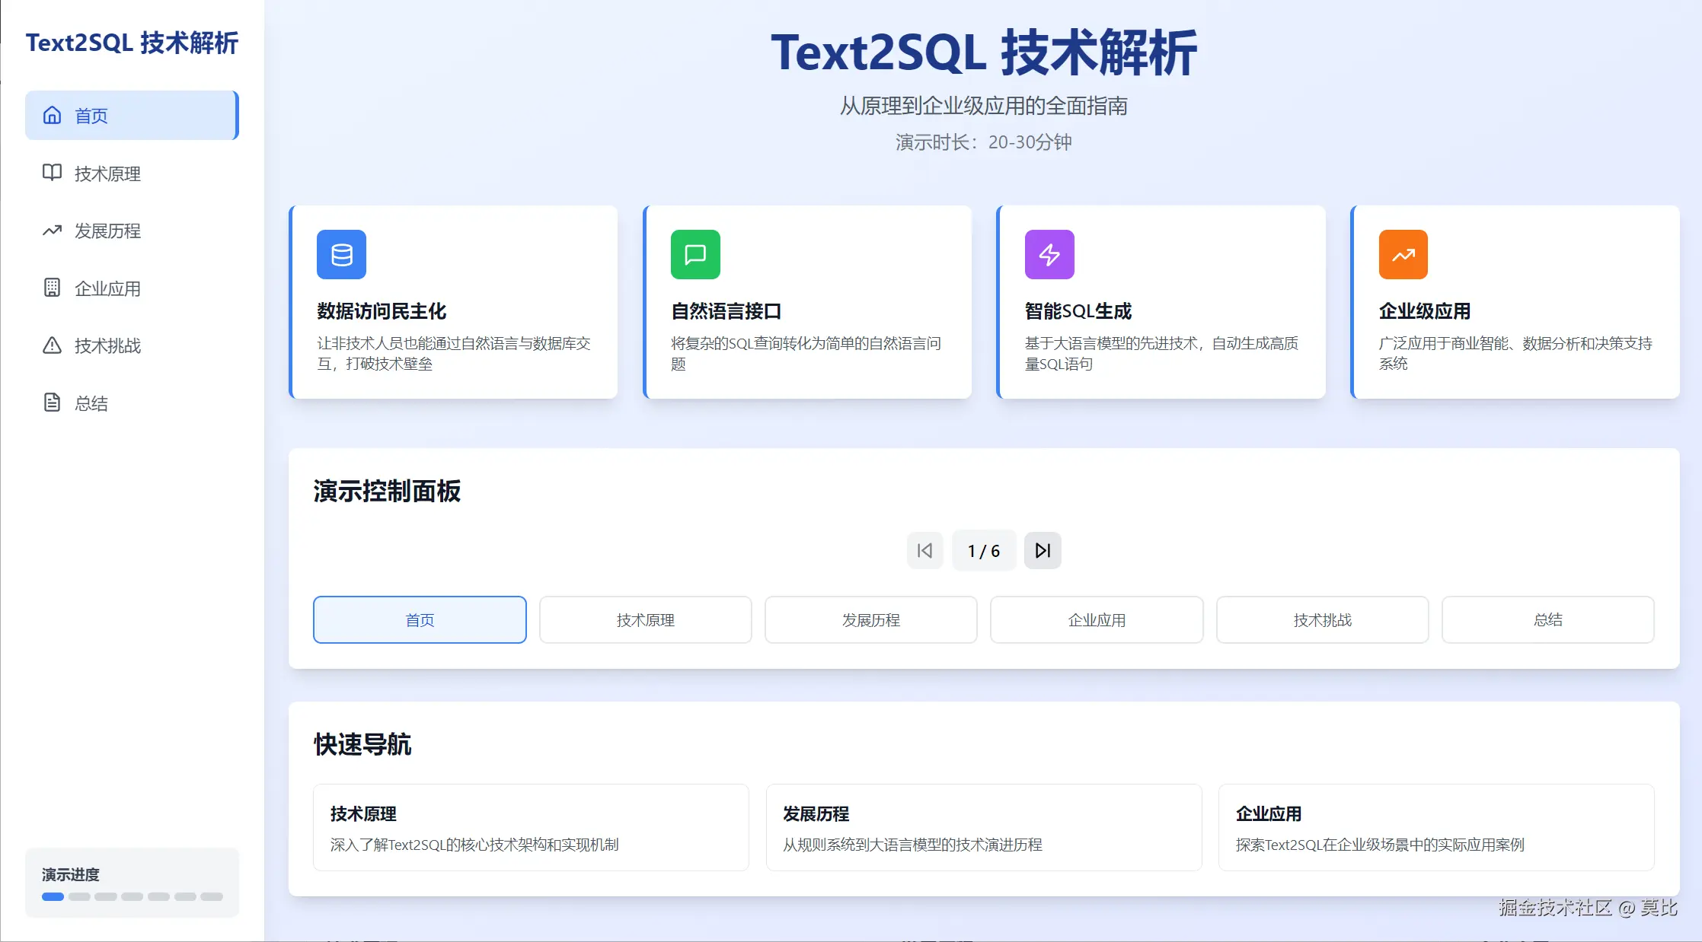Click the green chat bubble icon
This screenshot has height=942, width=1702.
click(695, 254)
